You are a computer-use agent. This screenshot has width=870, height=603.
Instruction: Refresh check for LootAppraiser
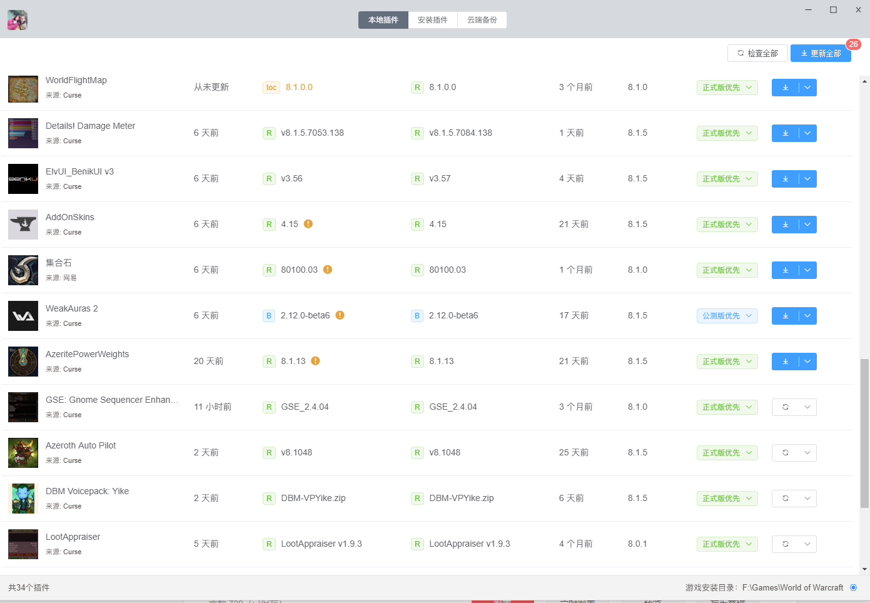coord(785,544)
